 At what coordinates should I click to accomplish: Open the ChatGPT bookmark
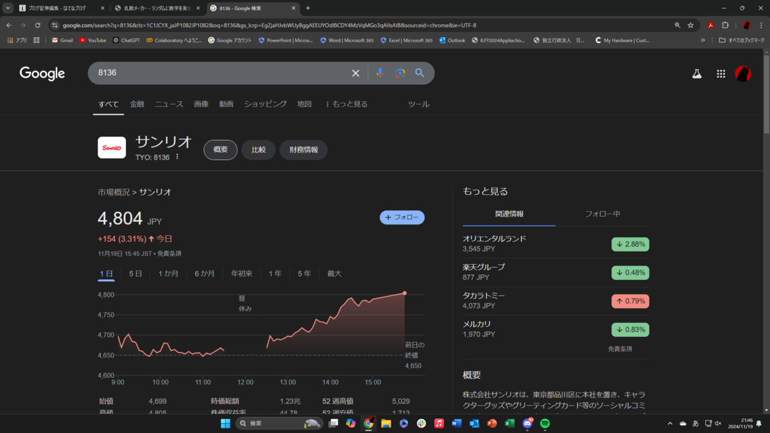click(126, 40)
